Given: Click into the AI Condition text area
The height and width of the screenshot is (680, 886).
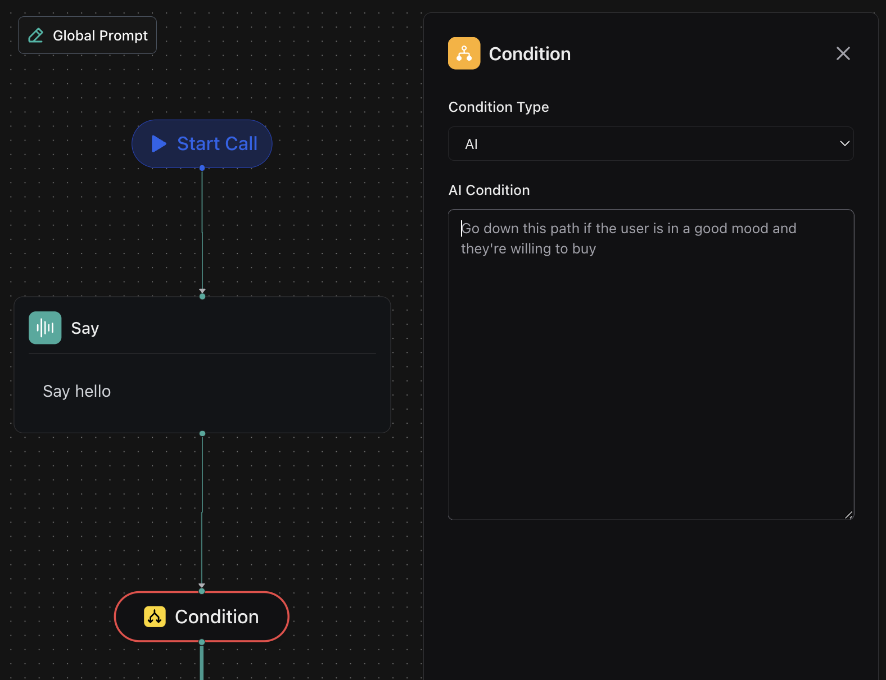Looking at the screenshot, I should click(x=650, y=364).
